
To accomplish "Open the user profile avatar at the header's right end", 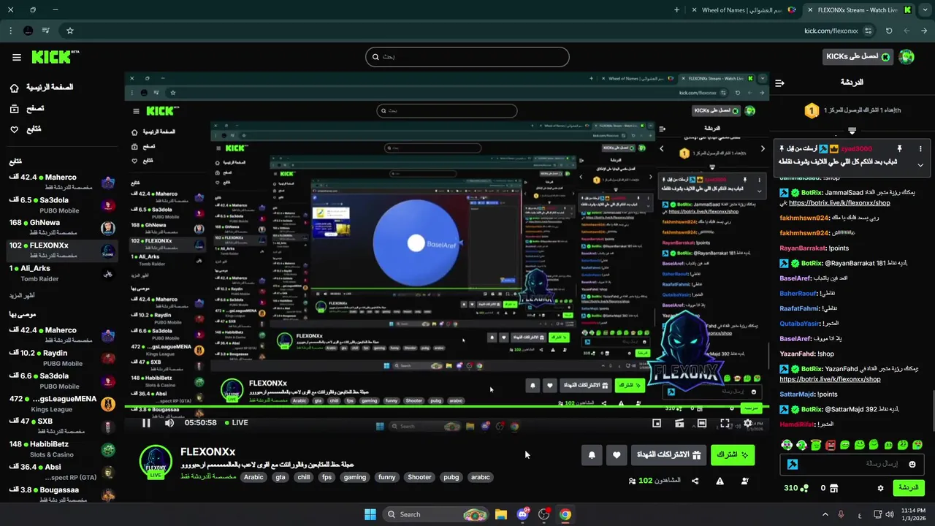I will (907, 57).
